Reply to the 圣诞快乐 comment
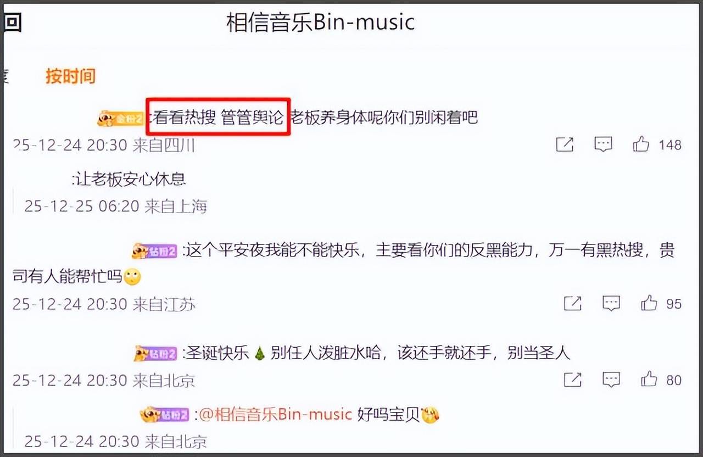 pyautogui.click(x=611, y=379)
